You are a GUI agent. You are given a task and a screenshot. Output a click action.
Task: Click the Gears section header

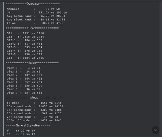(x=32, y=28)
